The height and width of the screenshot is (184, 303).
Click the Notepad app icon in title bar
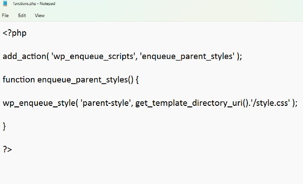coord(5,4)
